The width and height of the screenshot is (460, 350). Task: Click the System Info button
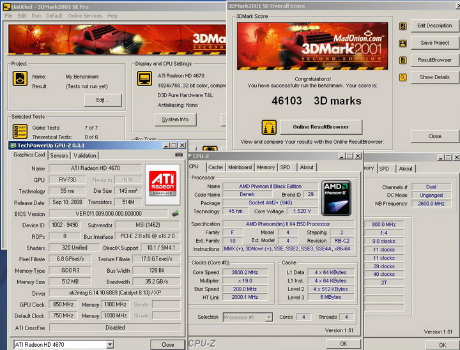(176, 119)
